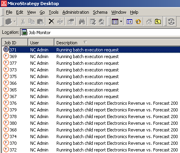Viewport: 180px width, 153px height.
Task: Click the child report description of job 376
Action: coord(117,103)
